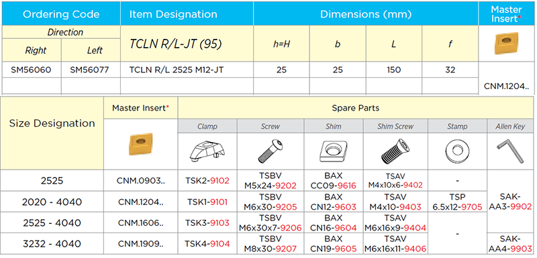The width and height of the screenshot is (537, 258).
Task: Click the clamp part illustration
Action: point(207,151)
